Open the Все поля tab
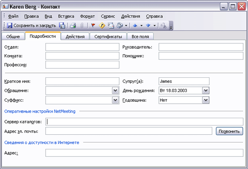 [x=140, y=36]
